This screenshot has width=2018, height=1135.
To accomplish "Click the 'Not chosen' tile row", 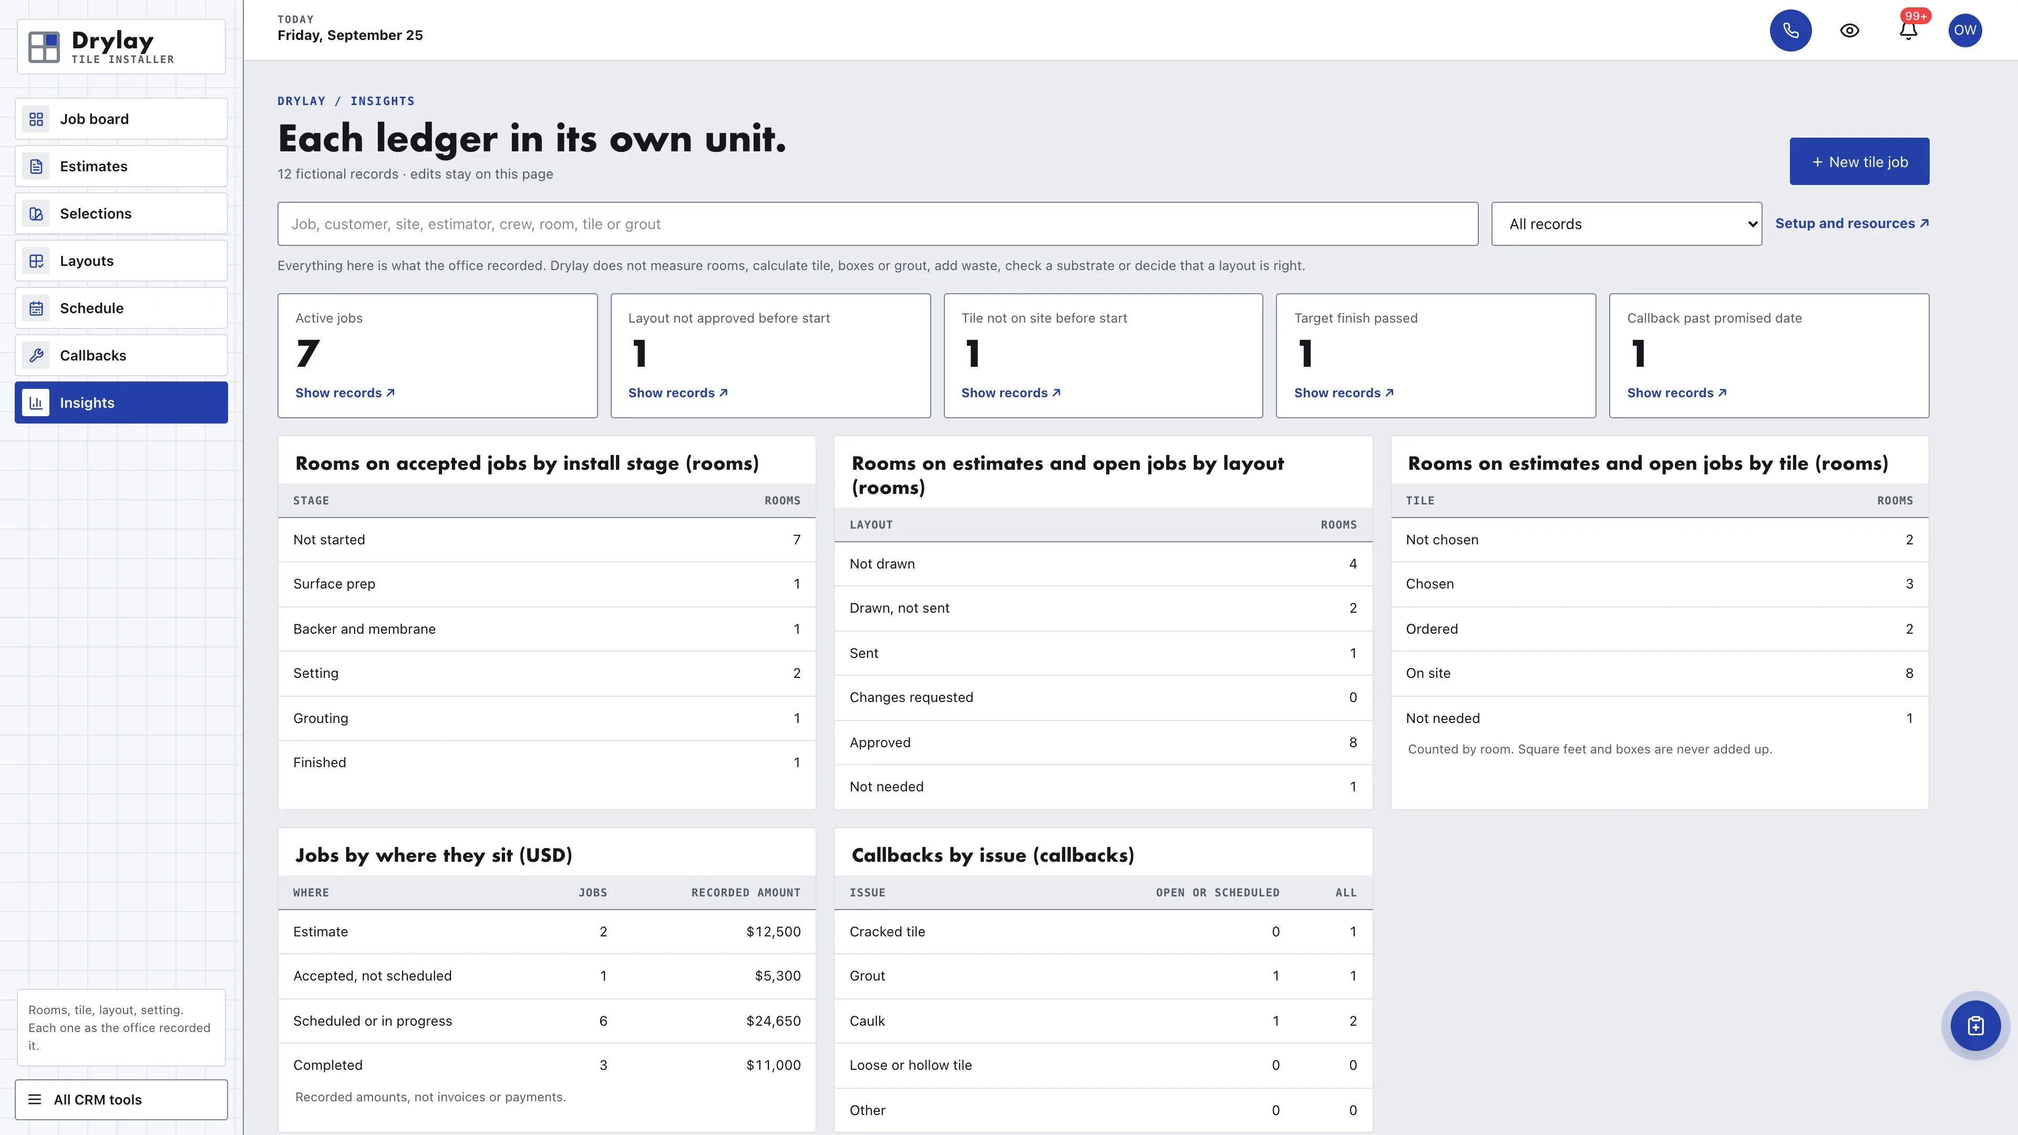I will tap(1659, 540).
